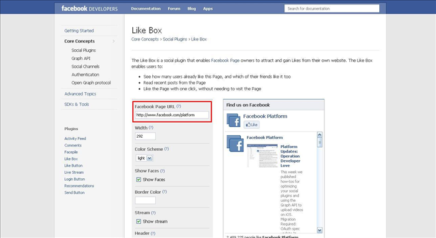Go to Getting Started section
The image size is (436, 238).
(x=79, y=31)
